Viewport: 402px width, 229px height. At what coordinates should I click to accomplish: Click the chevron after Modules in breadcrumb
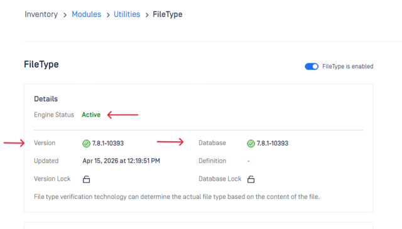pos(108,15)
